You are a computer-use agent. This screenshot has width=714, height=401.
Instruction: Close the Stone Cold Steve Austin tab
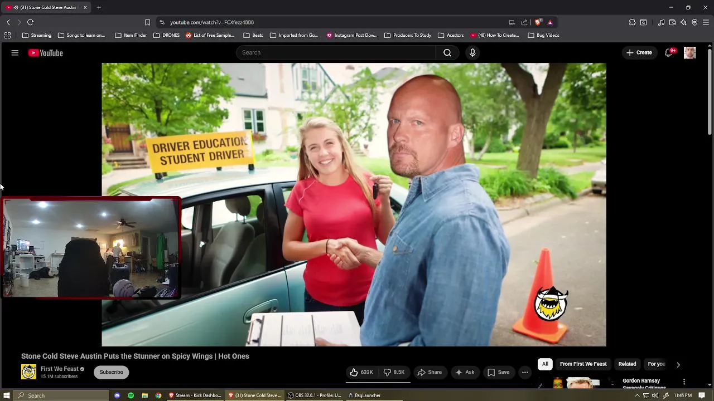(85, 7)
